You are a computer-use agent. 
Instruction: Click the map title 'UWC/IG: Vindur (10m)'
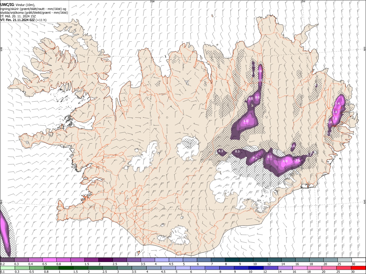[18, 5]
